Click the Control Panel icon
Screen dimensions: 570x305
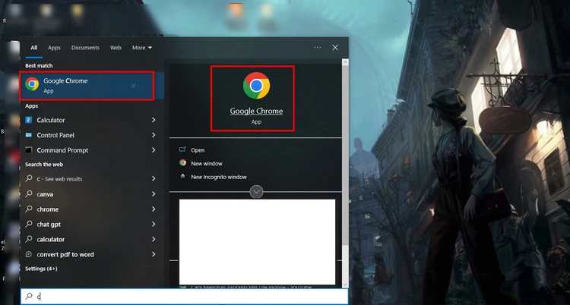[29, 135]
